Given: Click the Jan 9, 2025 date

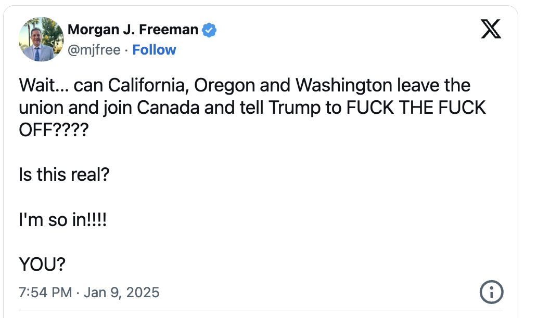Looking at the screenshot, I should (122, 293).
